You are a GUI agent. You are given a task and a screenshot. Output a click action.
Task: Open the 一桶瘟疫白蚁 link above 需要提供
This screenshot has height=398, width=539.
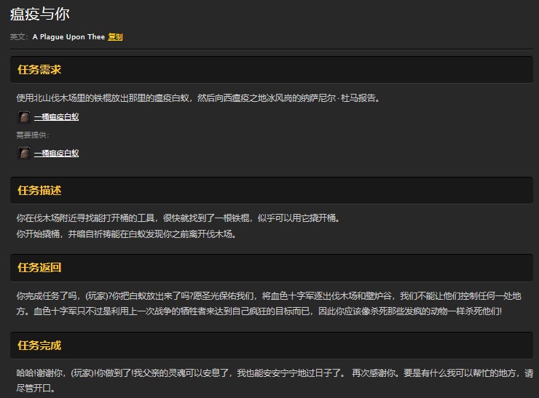[x=56, y=117]
